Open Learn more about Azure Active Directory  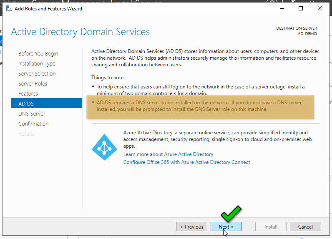[168, 154]
